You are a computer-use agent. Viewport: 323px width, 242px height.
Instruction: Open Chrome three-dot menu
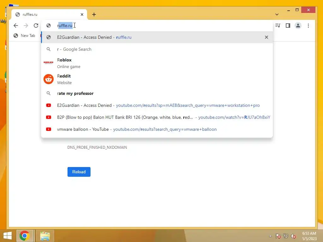coord(308,26)
